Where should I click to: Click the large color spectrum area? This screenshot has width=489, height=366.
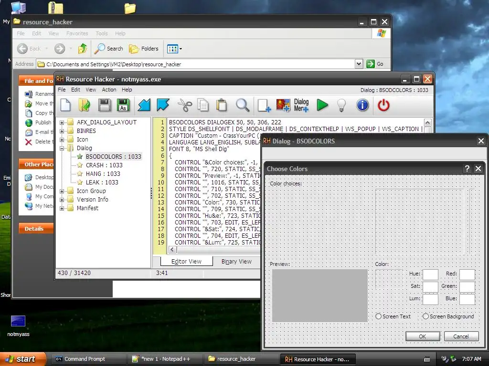point(420,221)
